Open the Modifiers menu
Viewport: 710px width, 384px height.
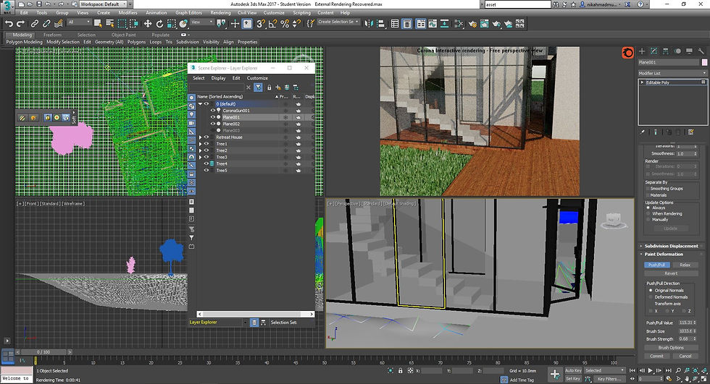[x=128, y=12]
